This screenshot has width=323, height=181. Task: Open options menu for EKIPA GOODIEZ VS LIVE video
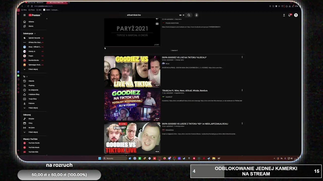[x=242, y=57]
